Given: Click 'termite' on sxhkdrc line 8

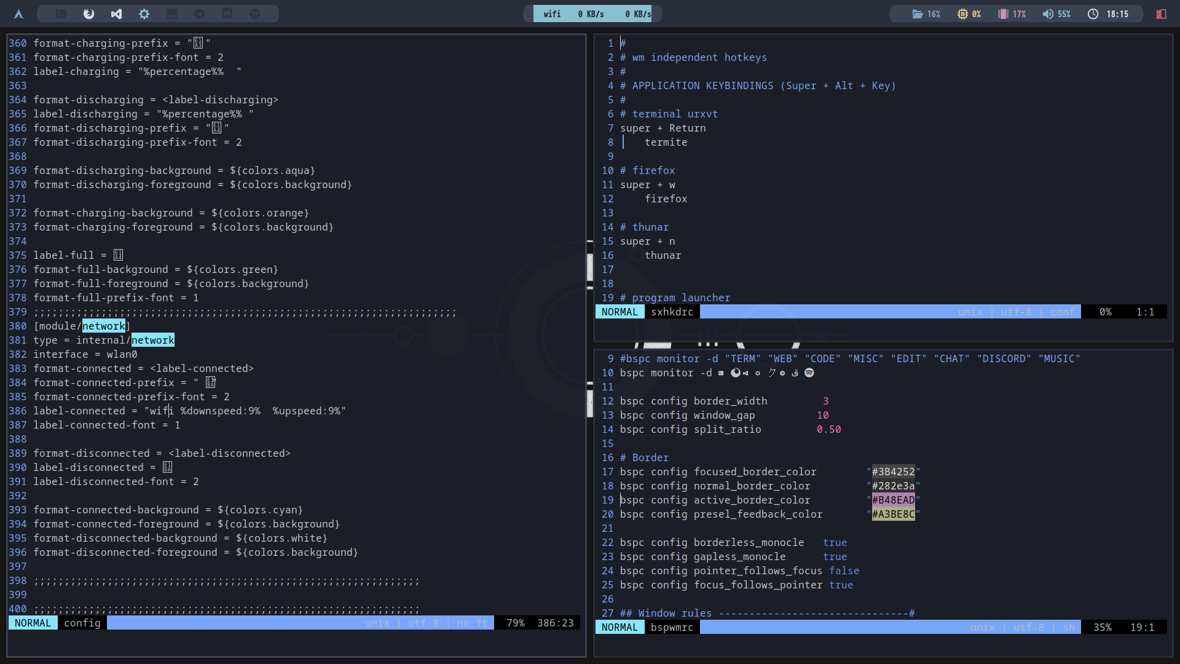Looking at the screenshot, I should click(666, 142).
